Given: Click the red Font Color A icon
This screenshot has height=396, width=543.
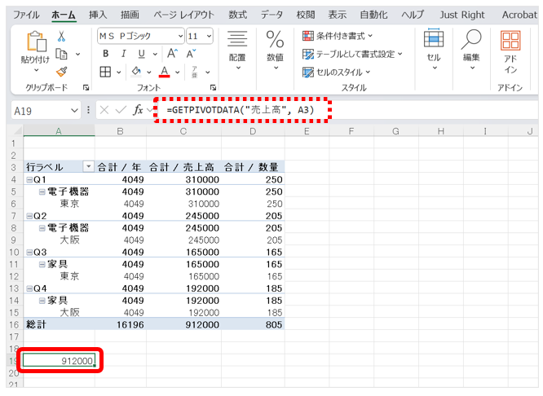Looking at the screenshot, I should click(164, 72).
